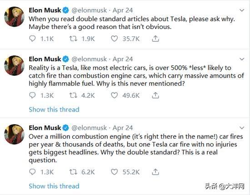Share the first tweet about Tesla articles

[x=155, y=39]
